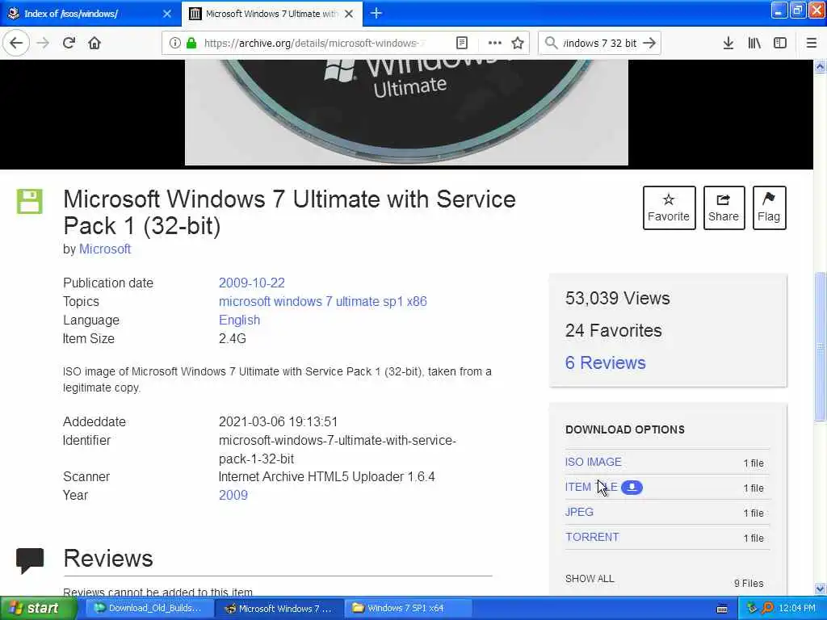Reload the current page
The height and width of the screenshot is (620, 827).
click(69, 43)
